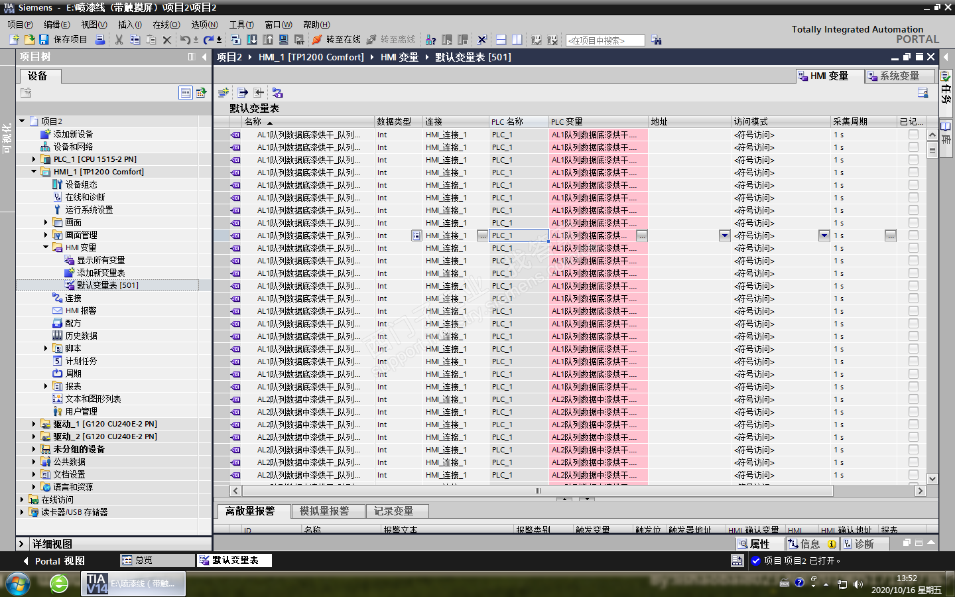This screenshot has width=955, height=597.
Task: Click the tag table vertical scrollbar thumb
Action: point(932,151)
